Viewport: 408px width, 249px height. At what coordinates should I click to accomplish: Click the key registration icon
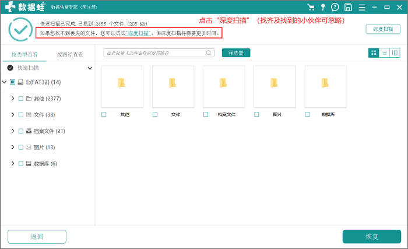323,8
